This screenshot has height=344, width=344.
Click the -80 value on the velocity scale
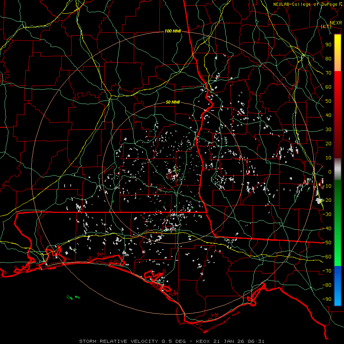327,285
